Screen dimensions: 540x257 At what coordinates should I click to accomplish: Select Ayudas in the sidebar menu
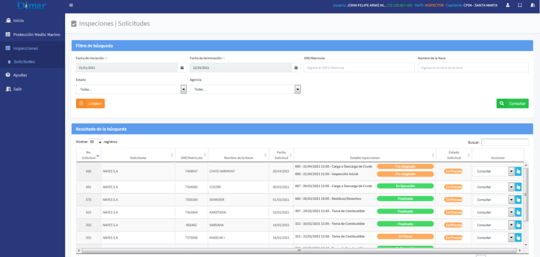click(20, 75)
